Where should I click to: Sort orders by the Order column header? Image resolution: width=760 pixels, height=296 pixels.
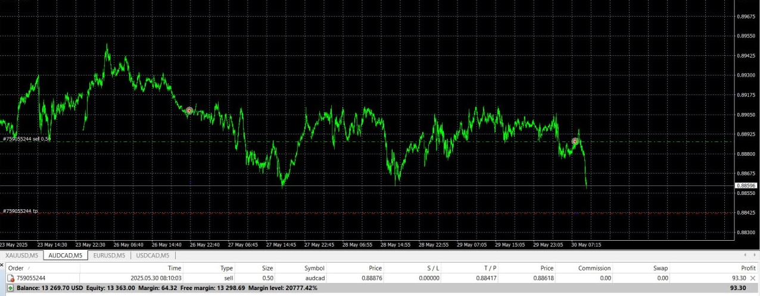point(17,268)
